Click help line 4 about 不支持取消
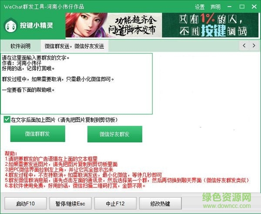Image resolution: width=261 pixels, height=214 pixels. click(83, 175)
